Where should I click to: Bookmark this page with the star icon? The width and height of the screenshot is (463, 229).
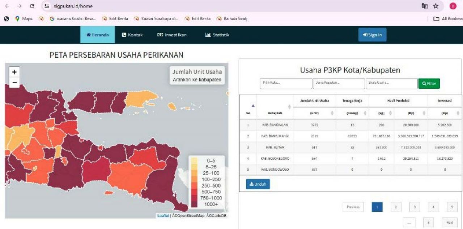pos(436,6)
